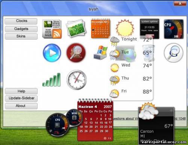The width and height of the screenshot is (188, 145).
Task: Open the Skins category
Action: 21,36
